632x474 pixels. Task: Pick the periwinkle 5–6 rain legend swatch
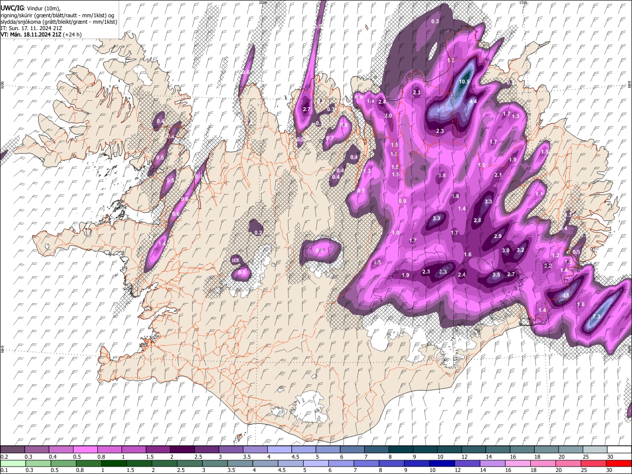pyautogui.click(x=316, y=463)
